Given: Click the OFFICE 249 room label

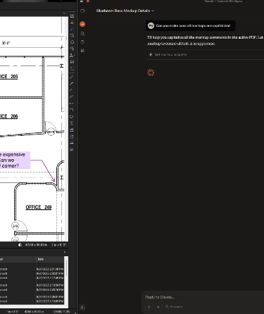Looking at the screenshot, I should point(39,207).
